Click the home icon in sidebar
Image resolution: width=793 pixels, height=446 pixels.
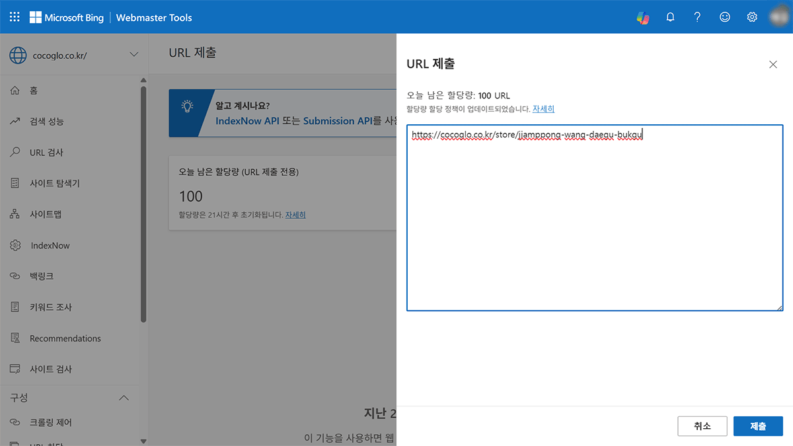coord(15,91)
